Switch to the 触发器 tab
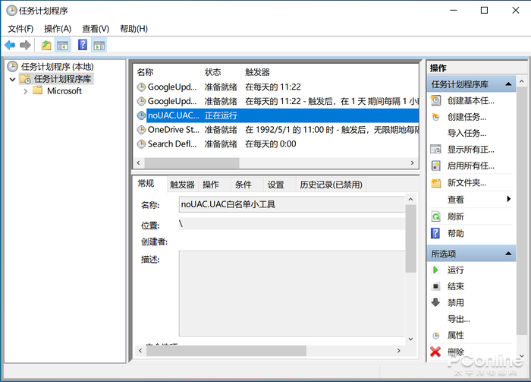The width and height of the screenshot is (531, 382). click(182, 185)
